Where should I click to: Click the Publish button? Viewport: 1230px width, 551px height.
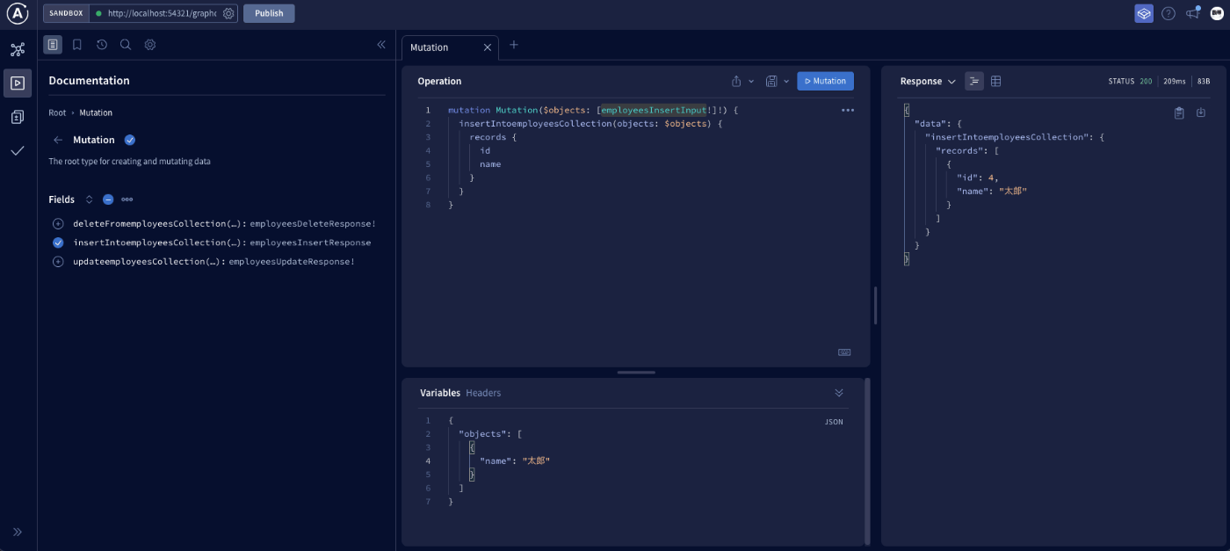coord(269,13)
